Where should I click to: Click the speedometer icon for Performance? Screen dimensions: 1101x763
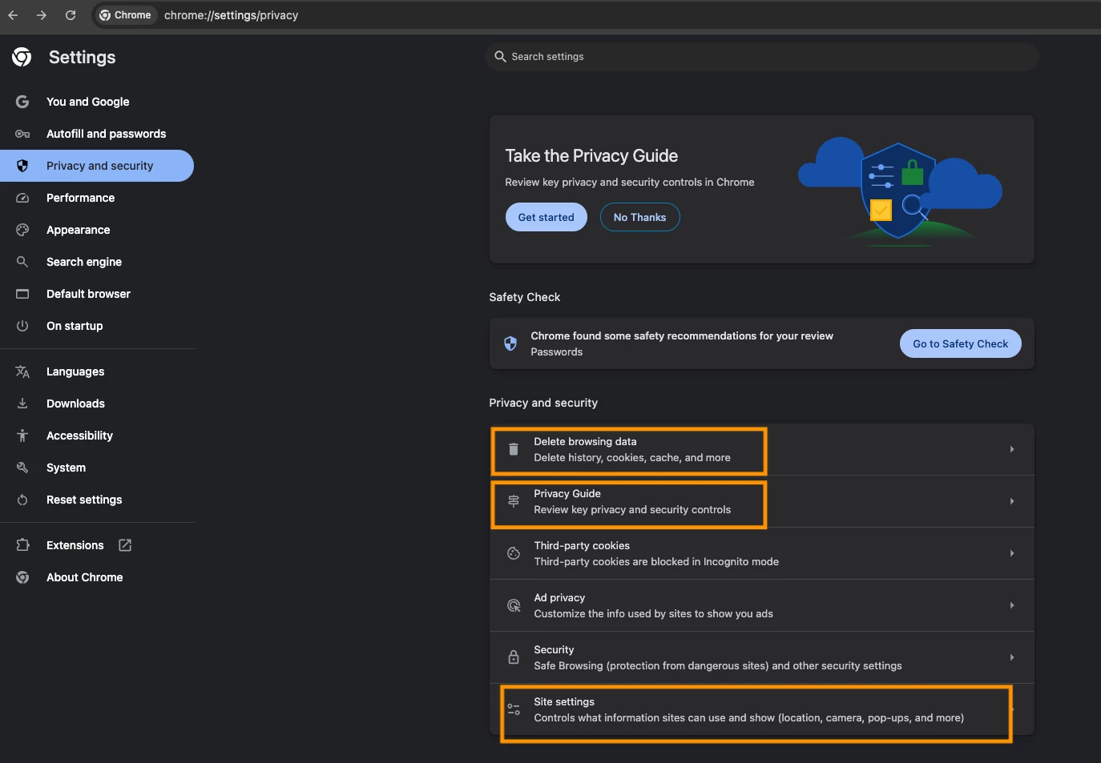pyautogui.click(x=22, y=198)
